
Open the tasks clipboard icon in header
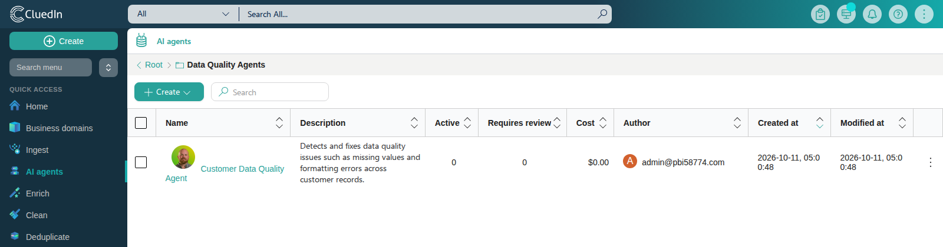coord(820,14)
